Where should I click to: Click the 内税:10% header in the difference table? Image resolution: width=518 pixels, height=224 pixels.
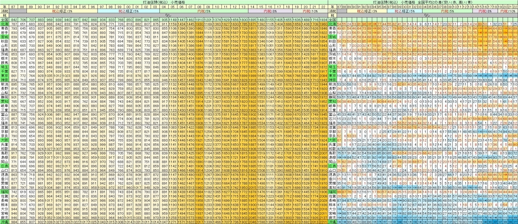507,11
